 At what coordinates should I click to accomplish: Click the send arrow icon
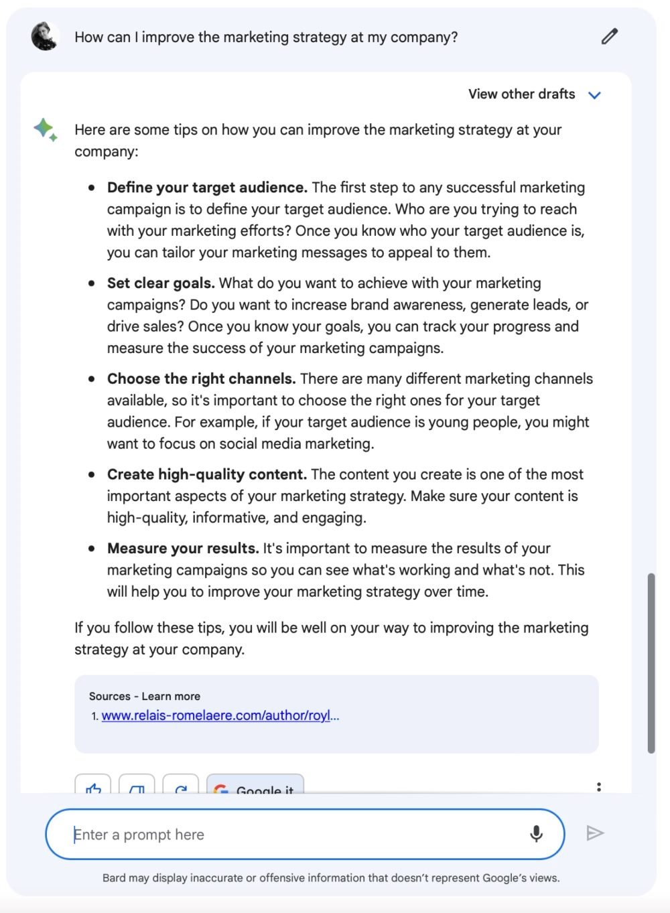[595, 833]
